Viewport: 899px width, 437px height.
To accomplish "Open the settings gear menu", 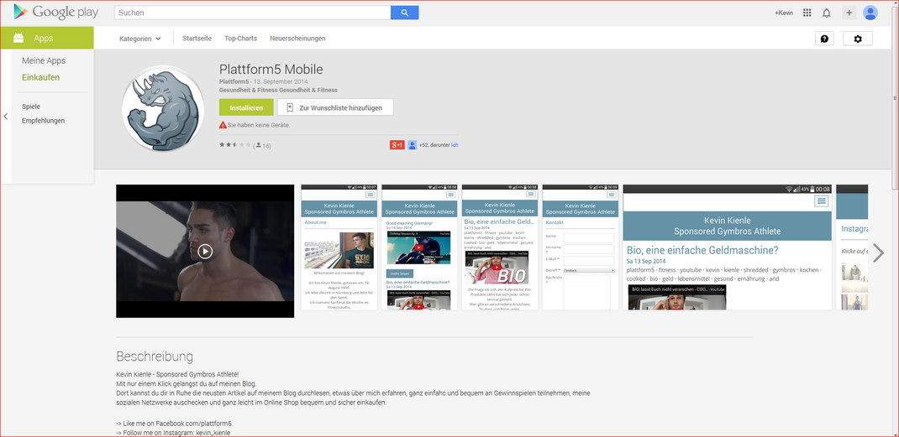I will click(x=858, y=39).
